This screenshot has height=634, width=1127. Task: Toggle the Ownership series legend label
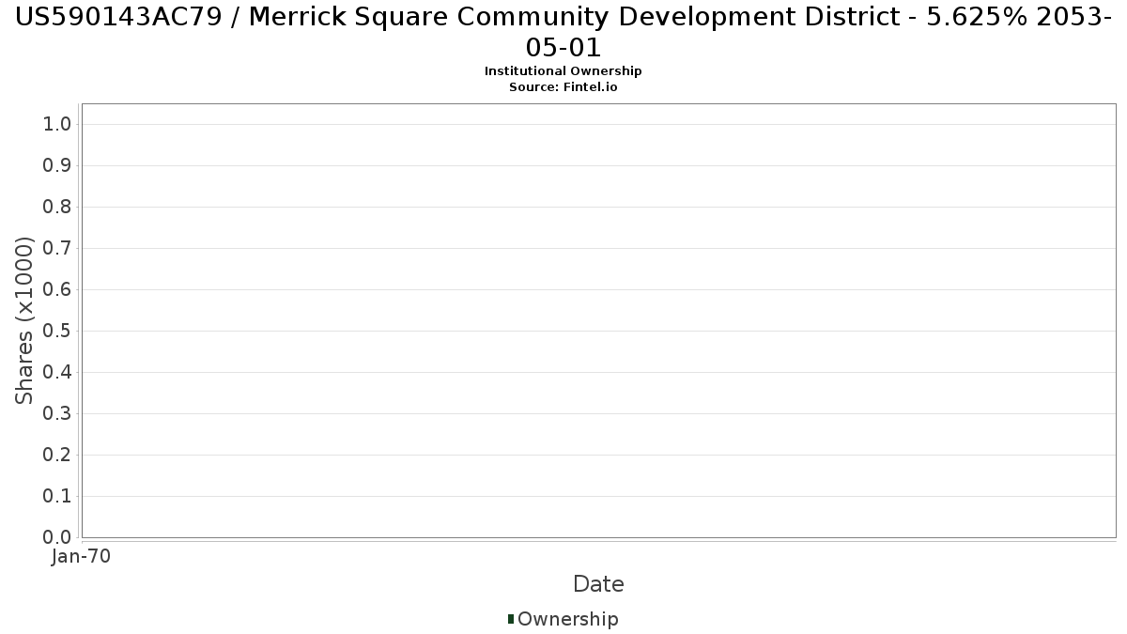567,619
